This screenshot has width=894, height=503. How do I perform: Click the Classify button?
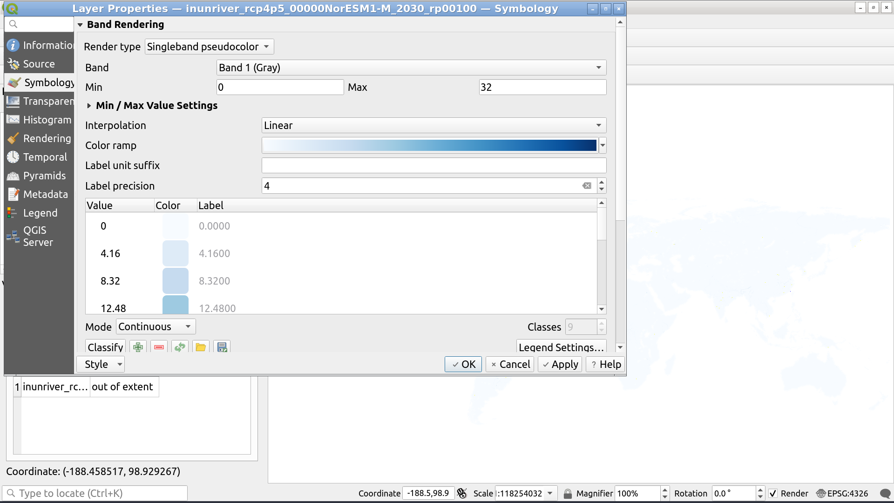(105, 347)
